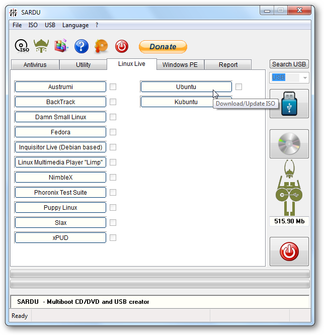Click the Inquisitor Live (Debian based) button
Screen dimensions: 324x335
60,147
